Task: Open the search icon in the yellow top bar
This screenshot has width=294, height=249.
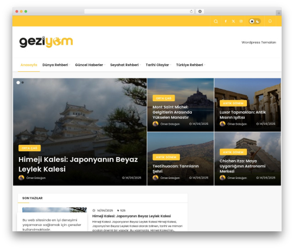Action: click(x=216, y=21)
